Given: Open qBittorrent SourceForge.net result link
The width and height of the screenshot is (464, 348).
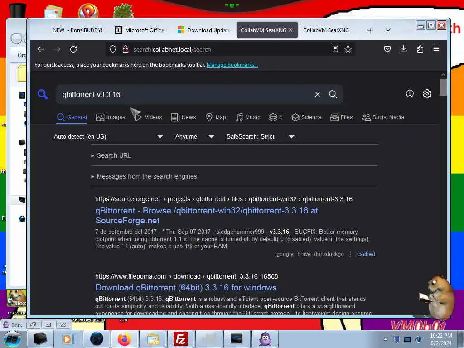Looking at the screenshot, I should [x=207, y=215].
